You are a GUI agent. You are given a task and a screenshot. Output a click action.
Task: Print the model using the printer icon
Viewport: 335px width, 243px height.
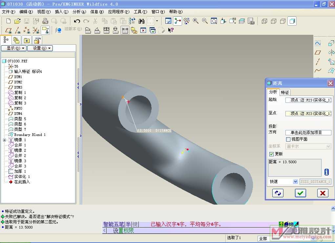pyautogui.click(x=45, y=21)
